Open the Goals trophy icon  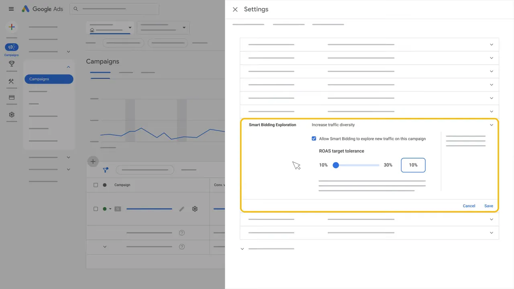pos(12,63)
